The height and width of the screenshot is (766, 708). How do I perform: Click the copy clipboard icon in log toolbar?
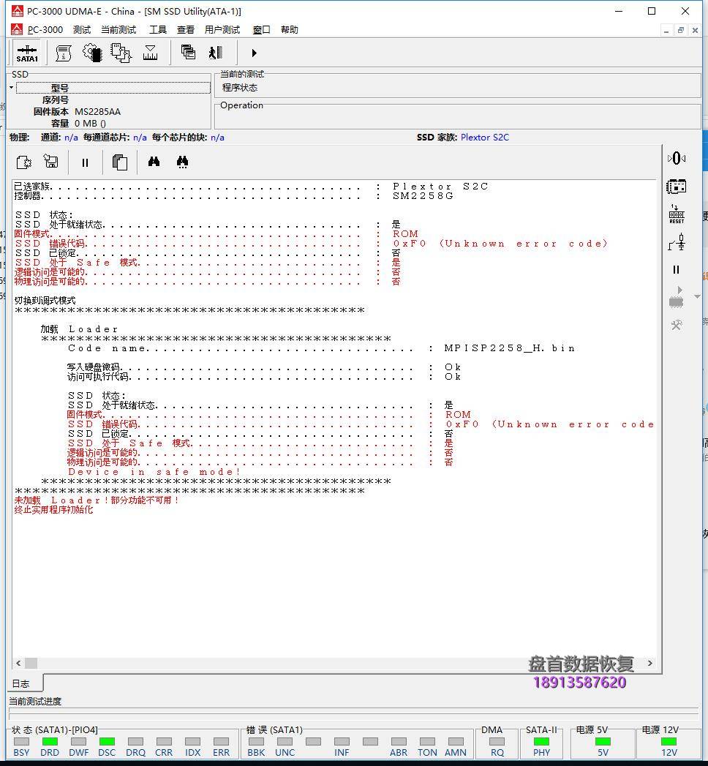(x=120, y=162)
